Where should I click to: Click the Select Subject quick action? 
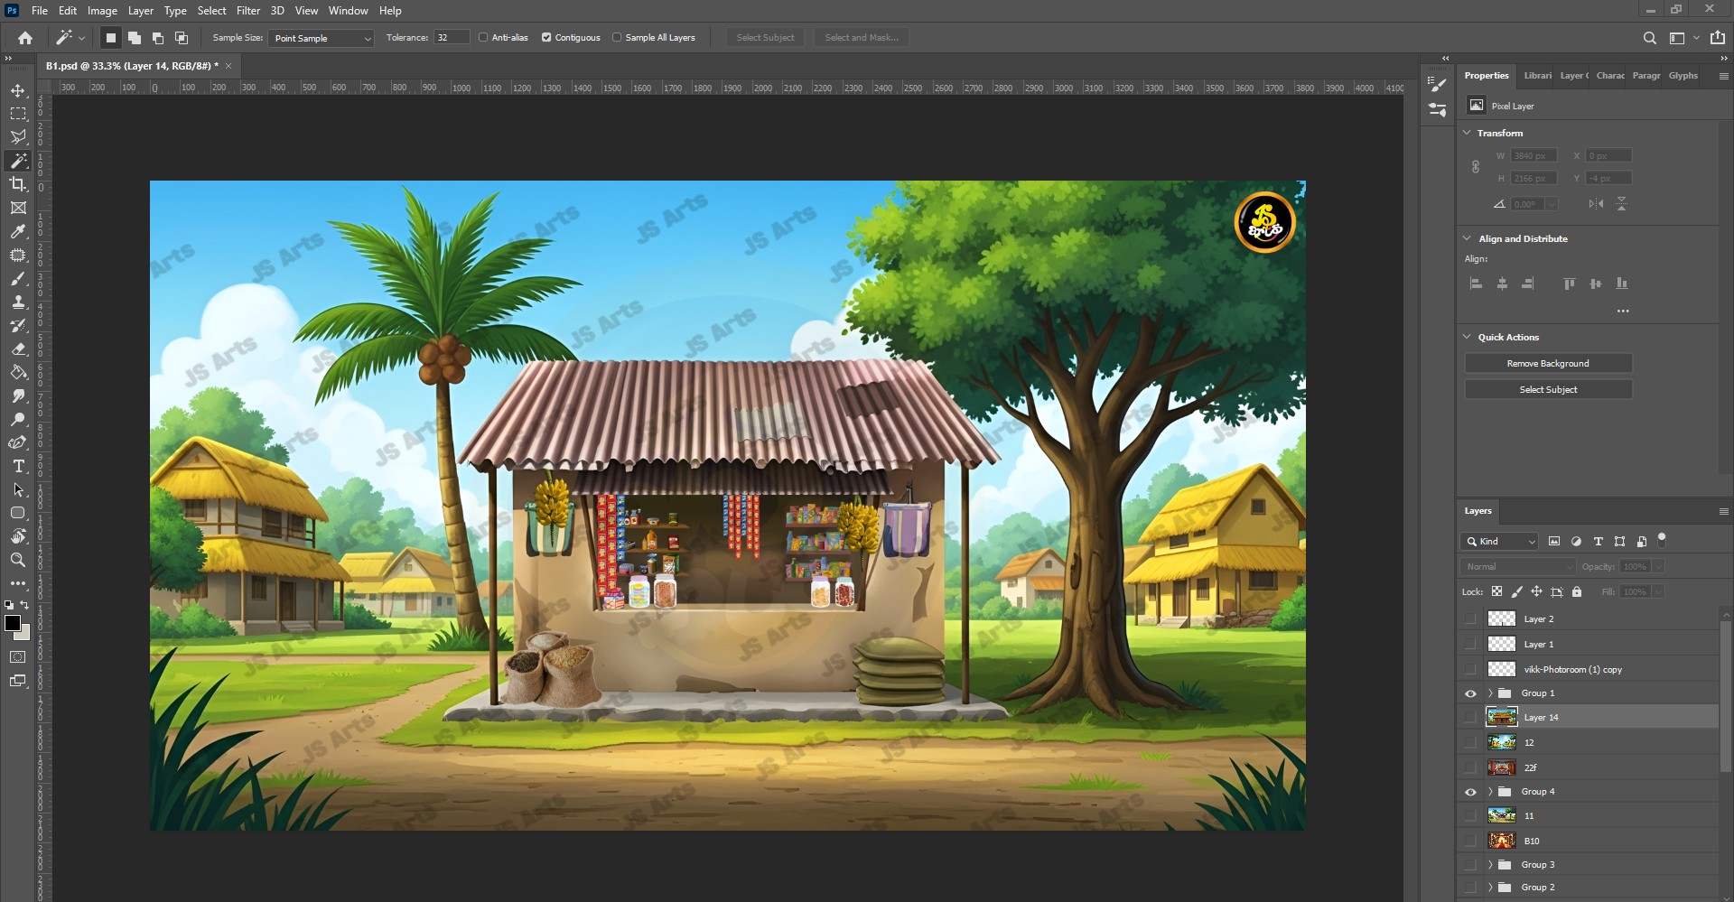(x=1547, y=389)
